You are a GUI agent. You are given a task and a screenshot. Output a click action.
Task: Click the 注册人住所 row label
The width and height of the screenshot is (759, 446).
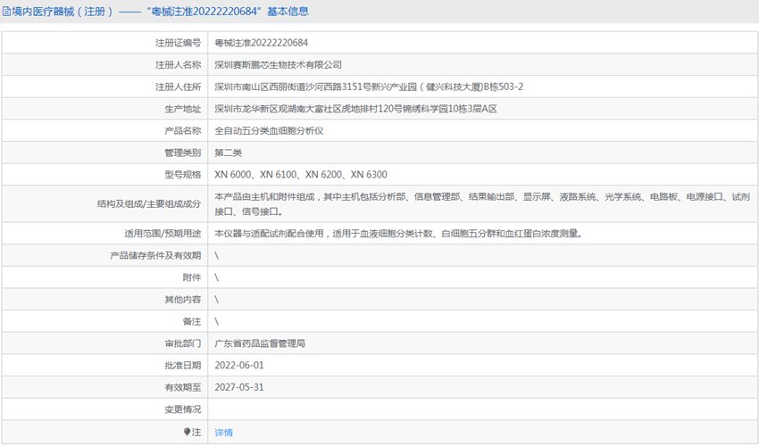pos(178,87)
